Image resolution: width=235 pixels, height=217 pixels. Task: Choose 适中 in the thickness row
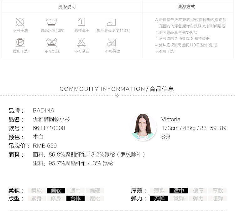pos(179,191)
